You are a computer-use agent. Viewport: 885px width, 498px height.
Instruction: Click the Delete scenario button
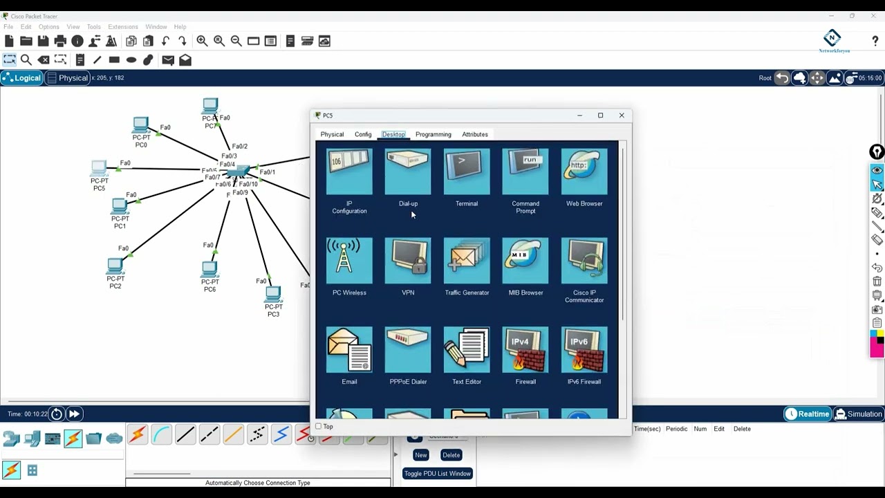click(x=451, y=455)
